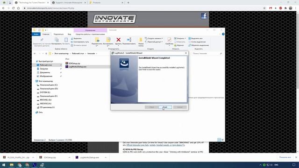The width and height of the screenshot is (299, 168).
Task: Click Explorer help question-mark icon
Action: (x=223, y=34)
